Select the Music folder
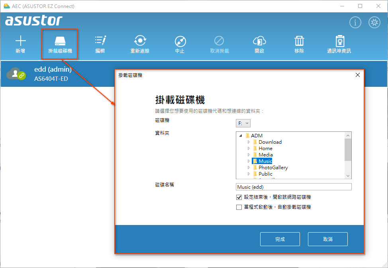 point(262,161)
